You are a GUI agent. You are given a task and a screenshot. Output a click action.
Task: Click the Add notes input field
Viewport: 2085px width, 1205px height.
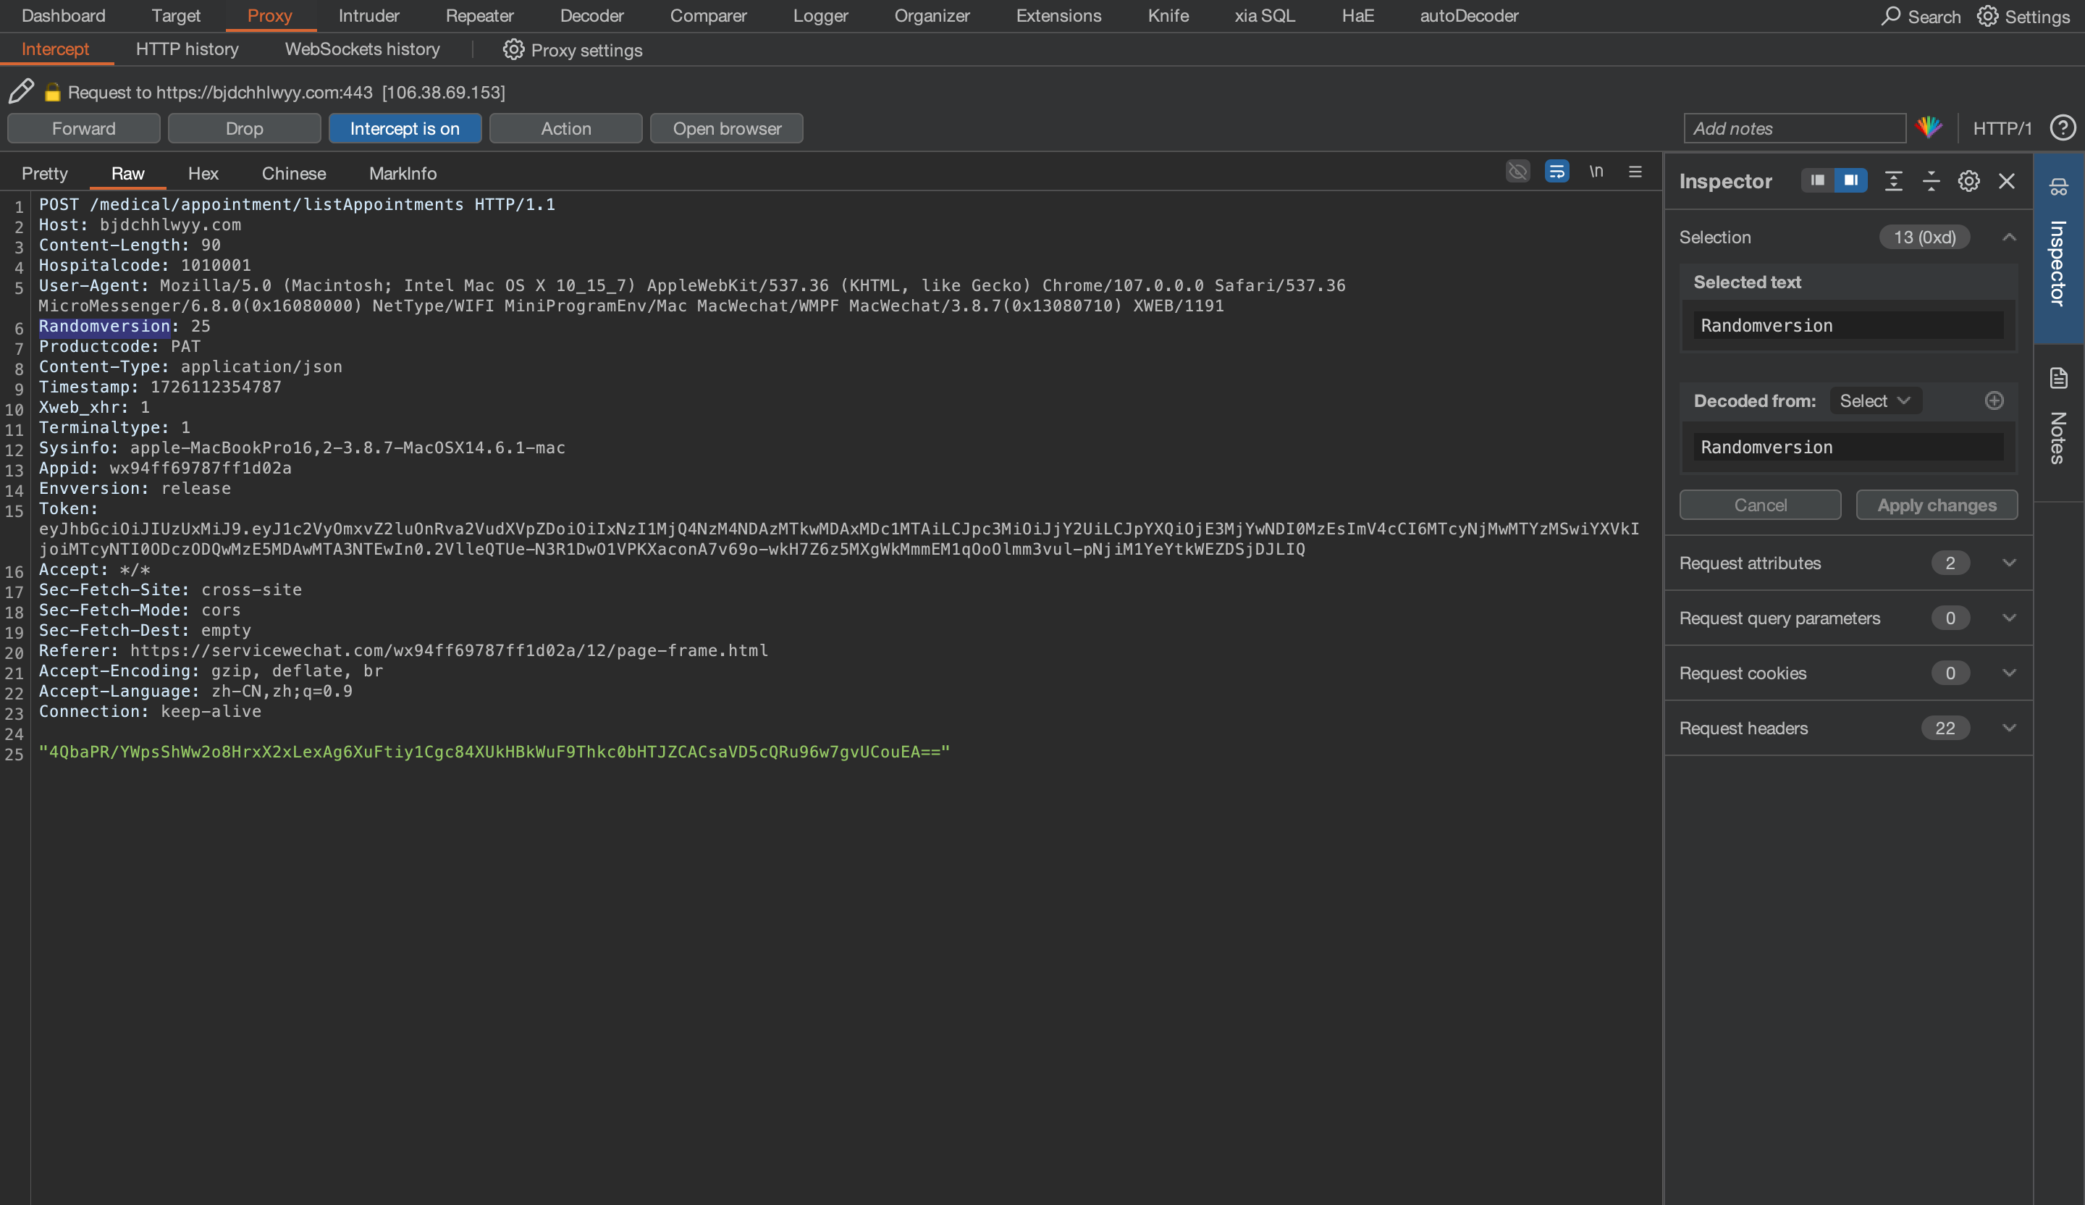click(x=1795, y=128)
